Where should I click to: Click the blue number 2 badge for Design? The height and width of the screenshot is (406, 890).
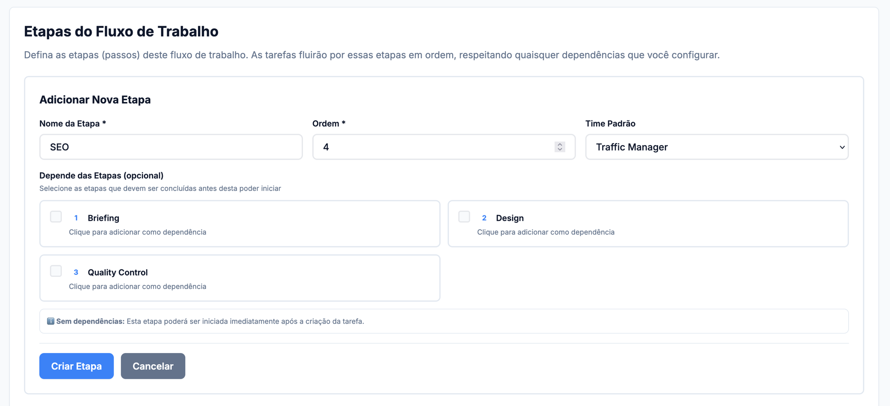coord(484,218)
